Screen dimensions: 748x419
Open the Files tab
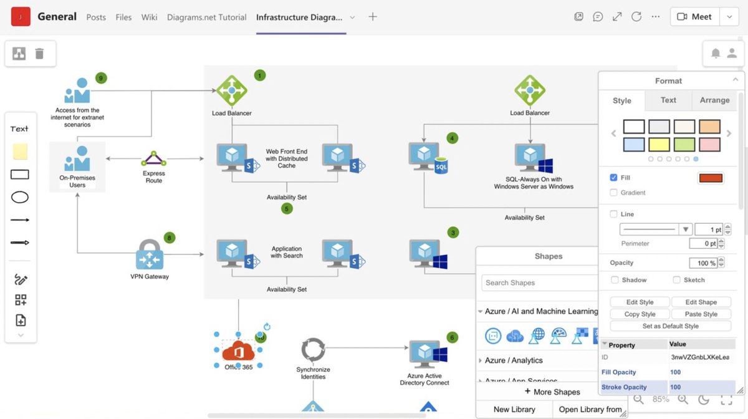coord(123,17)
